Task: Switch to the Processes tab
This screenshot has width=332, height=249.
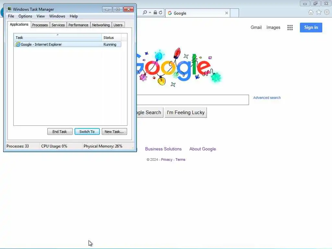Action: click(40, 25)
